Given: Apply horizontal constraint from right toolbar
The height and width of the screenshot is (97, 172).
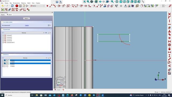Looking at the screenshot, I should (170, 24).
